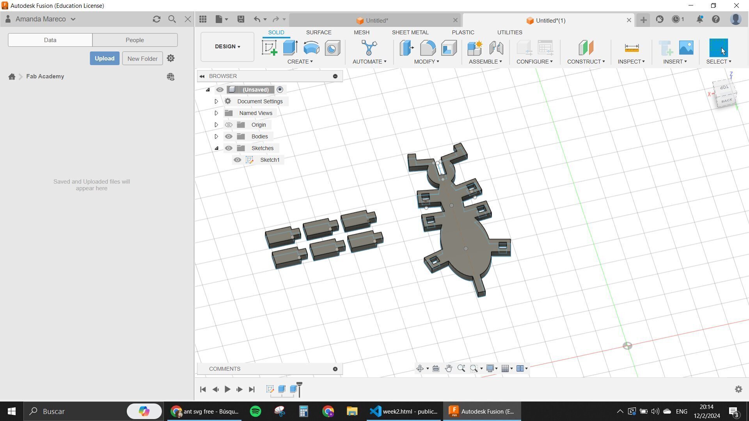Click the Construct plane icon
Image resolution: width=749 pixels, height=421 pixels.
tap(586, 48)
